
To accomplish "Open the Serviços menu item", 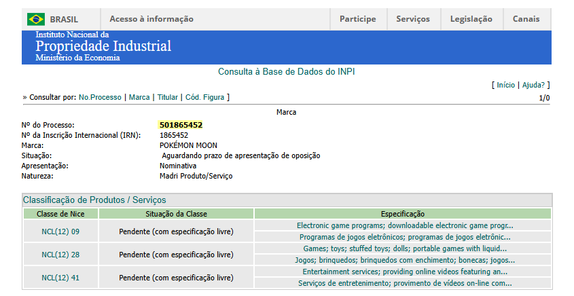I will click(413, 19).
